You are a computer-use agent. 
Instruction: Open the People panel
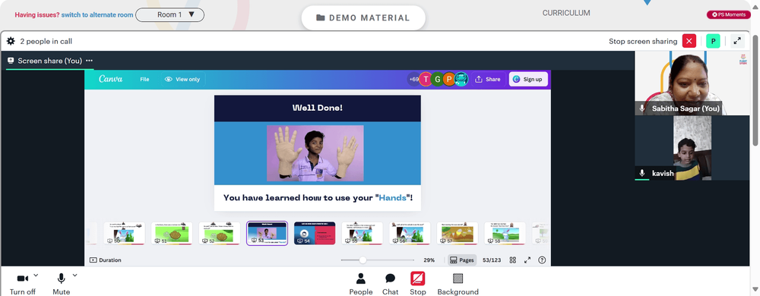(360, 284)
